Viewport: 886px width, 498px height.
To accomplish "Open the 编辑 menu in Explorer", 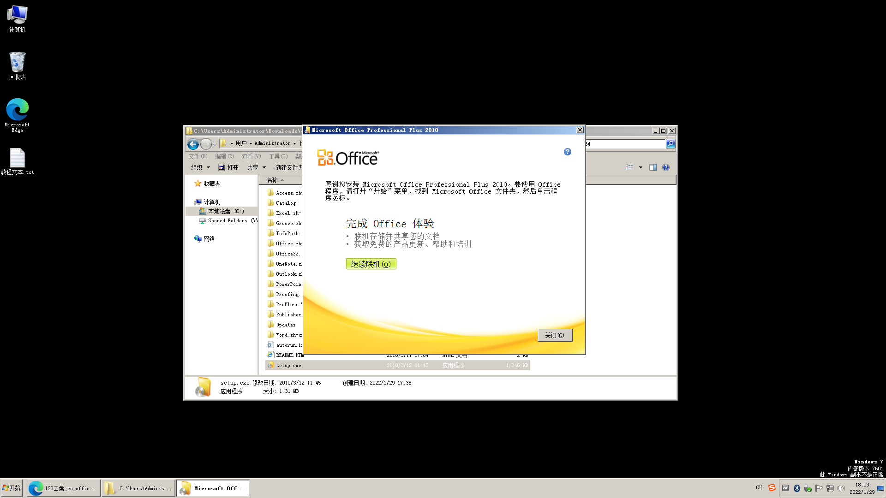I will click(x=224, y=156).
